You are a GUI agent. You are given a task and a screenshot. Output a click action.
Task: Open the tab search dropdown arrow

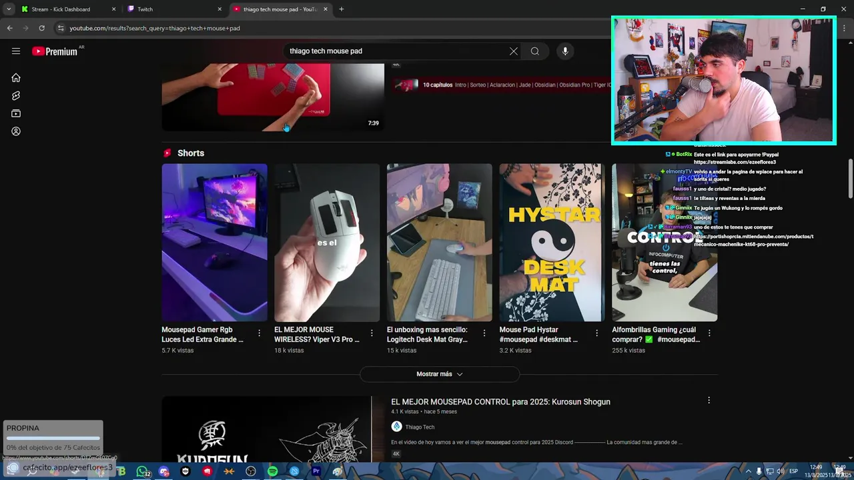pyautogui.click(x=9, y=9)
